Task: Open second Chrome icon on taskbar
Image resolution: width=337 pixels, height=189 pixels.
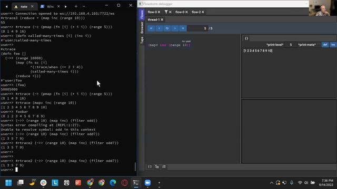Action: pos(102,183)
